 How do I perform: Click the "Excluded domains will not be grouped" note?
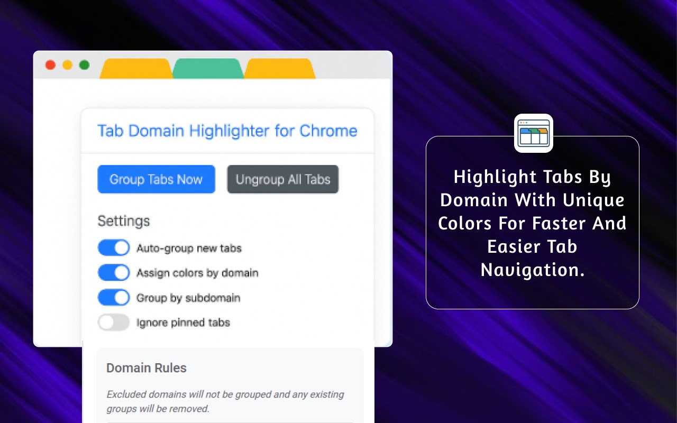[x=225, y=401]
